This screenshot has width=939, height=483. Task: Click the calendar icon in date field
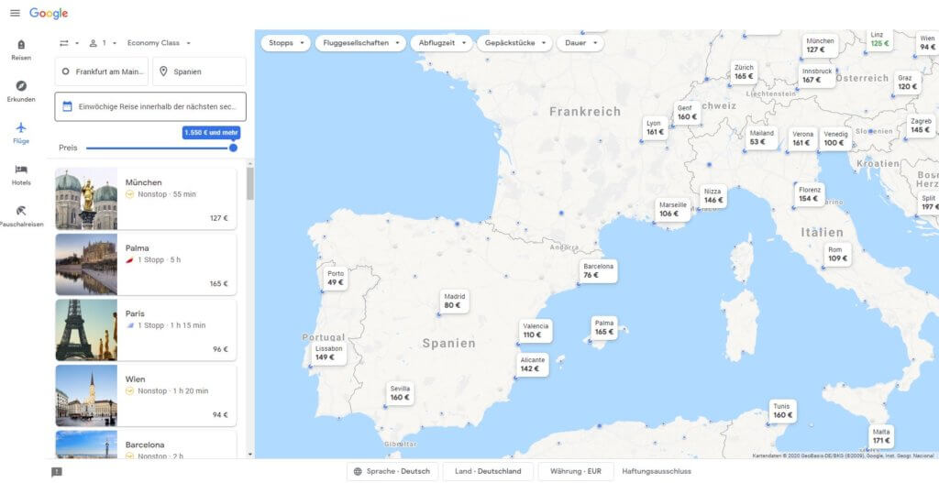click(67, 106)
